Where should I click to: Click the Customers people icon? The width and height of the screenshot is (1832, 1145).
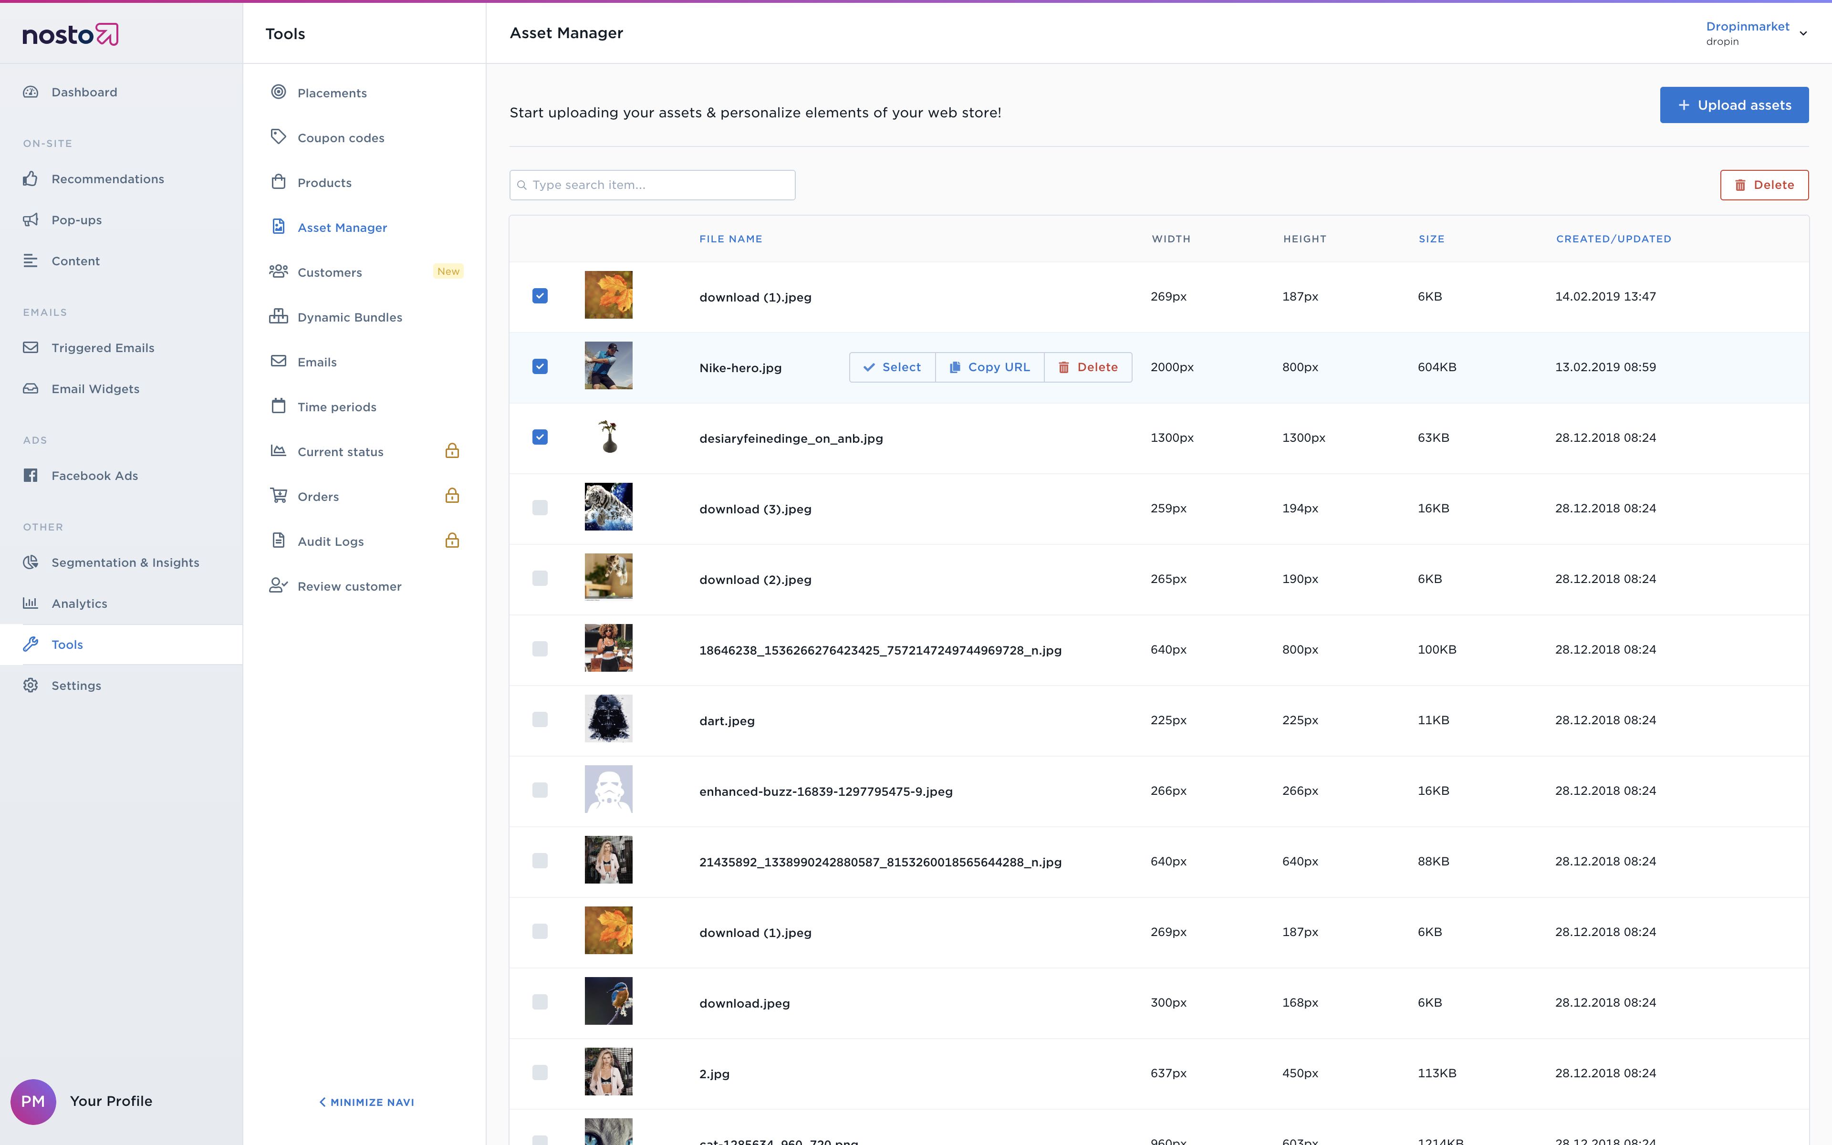point(279,271)
